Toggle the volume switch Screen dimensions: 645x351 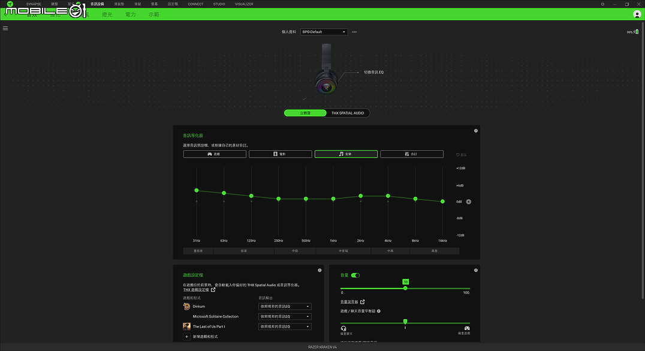click(x=355, y=275)
